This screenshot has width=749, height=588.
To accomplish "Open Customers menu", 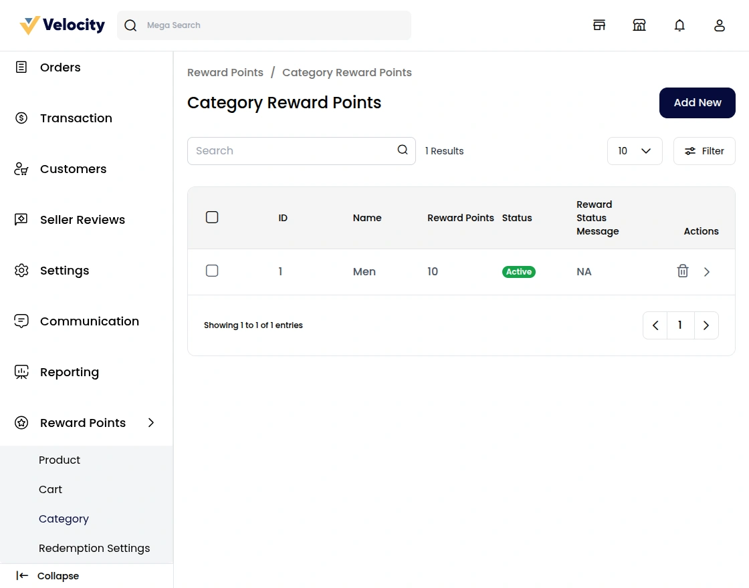I will click(73, 169).
